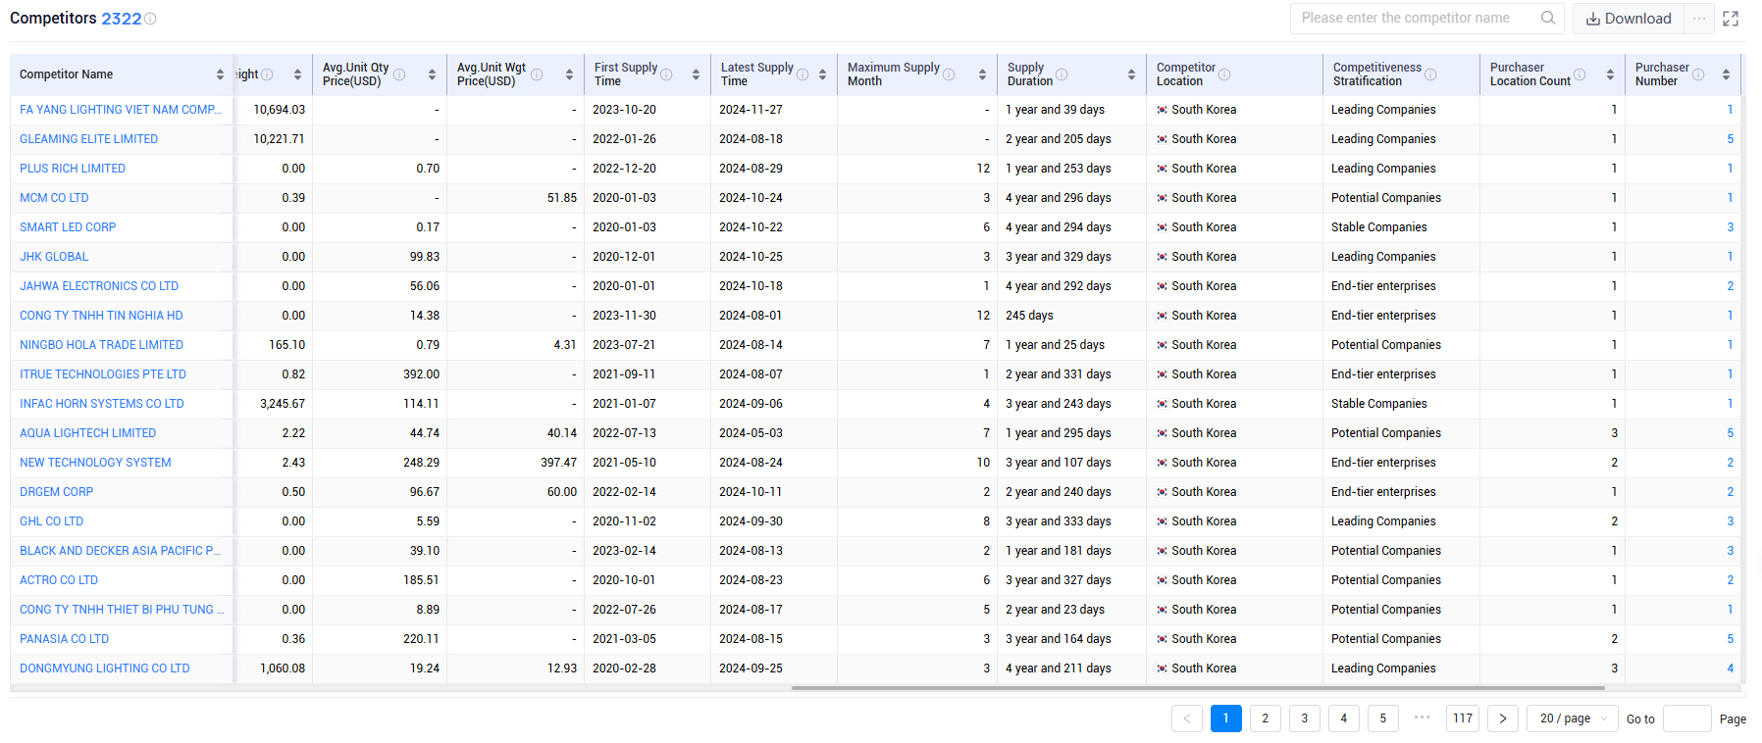This screenshot has height=743, width=1762.
Task: Sort by Avg.Unit Wgt Price(USD)
Action: [x=569, y=74]
